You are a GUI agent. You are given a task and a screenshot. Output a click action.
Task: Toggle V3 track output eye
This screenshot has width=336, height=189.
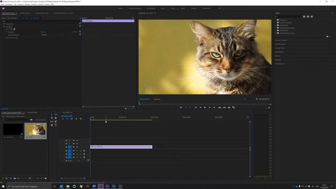coord(77,141)
